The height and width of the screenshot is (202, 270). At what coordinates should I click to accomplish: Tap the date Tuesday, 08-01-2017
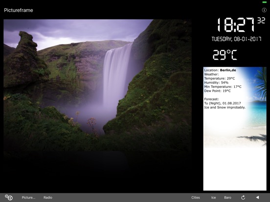[x=237, y=39]
